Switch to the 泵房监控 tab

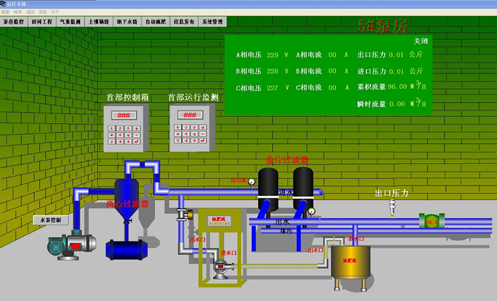(14, 21)
